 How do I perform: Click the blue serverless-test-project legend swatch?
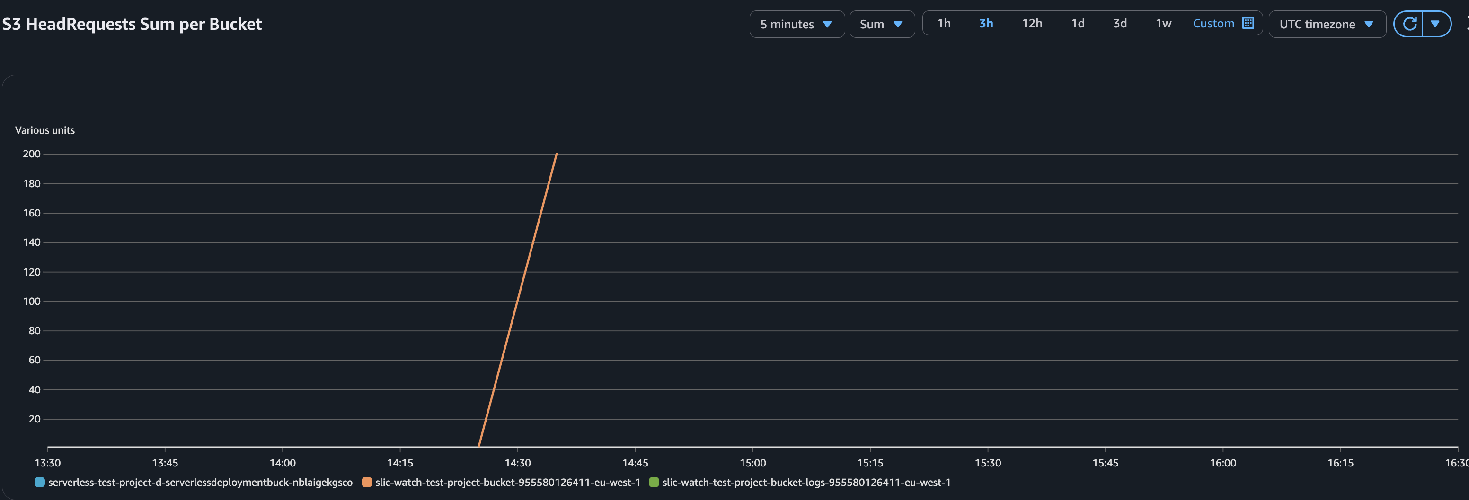point(39,483)
